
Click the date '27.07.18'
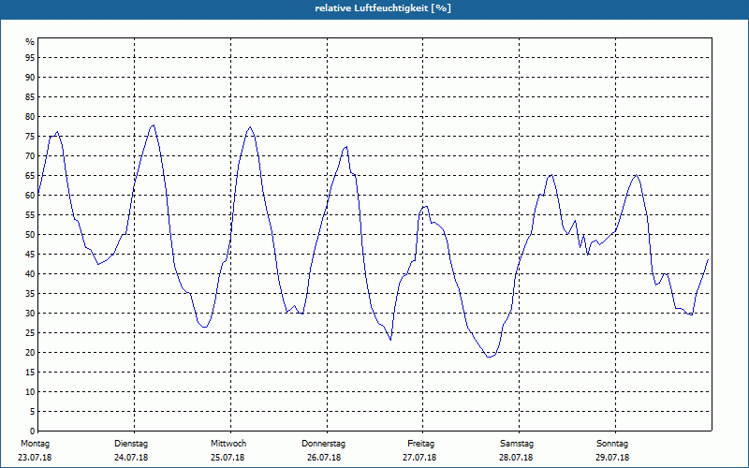(419, 458)
